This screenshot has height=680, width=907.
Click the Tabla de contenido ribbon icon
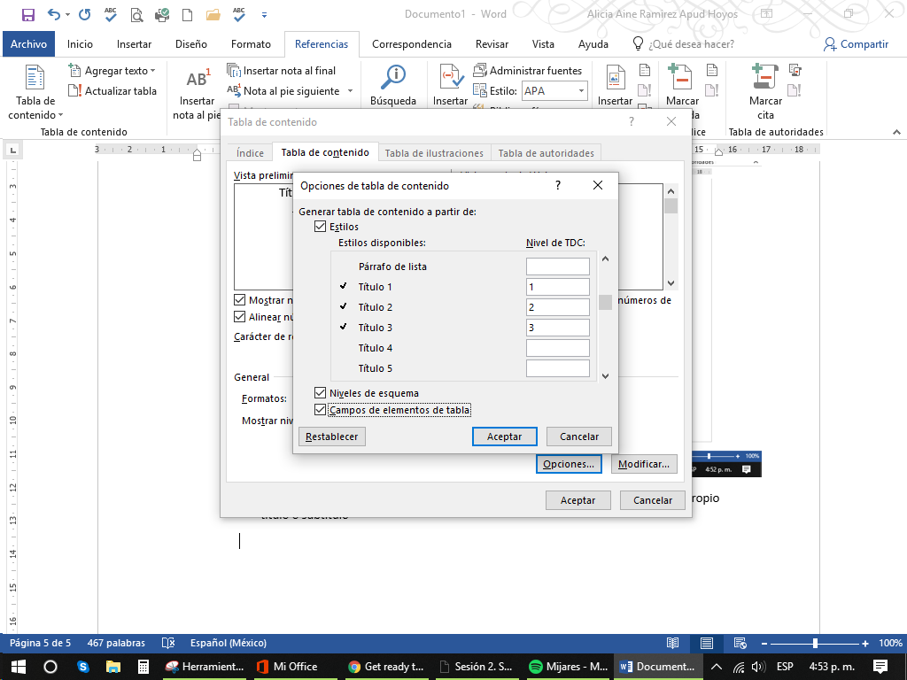tap(35, 77)
